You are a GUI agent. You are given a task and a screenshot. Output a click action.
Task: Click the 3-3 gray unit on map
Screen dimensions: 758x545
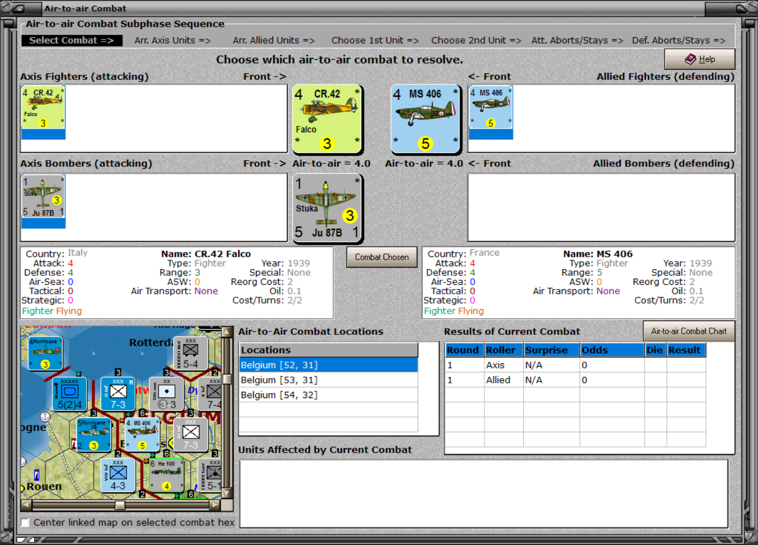point(166,394)
